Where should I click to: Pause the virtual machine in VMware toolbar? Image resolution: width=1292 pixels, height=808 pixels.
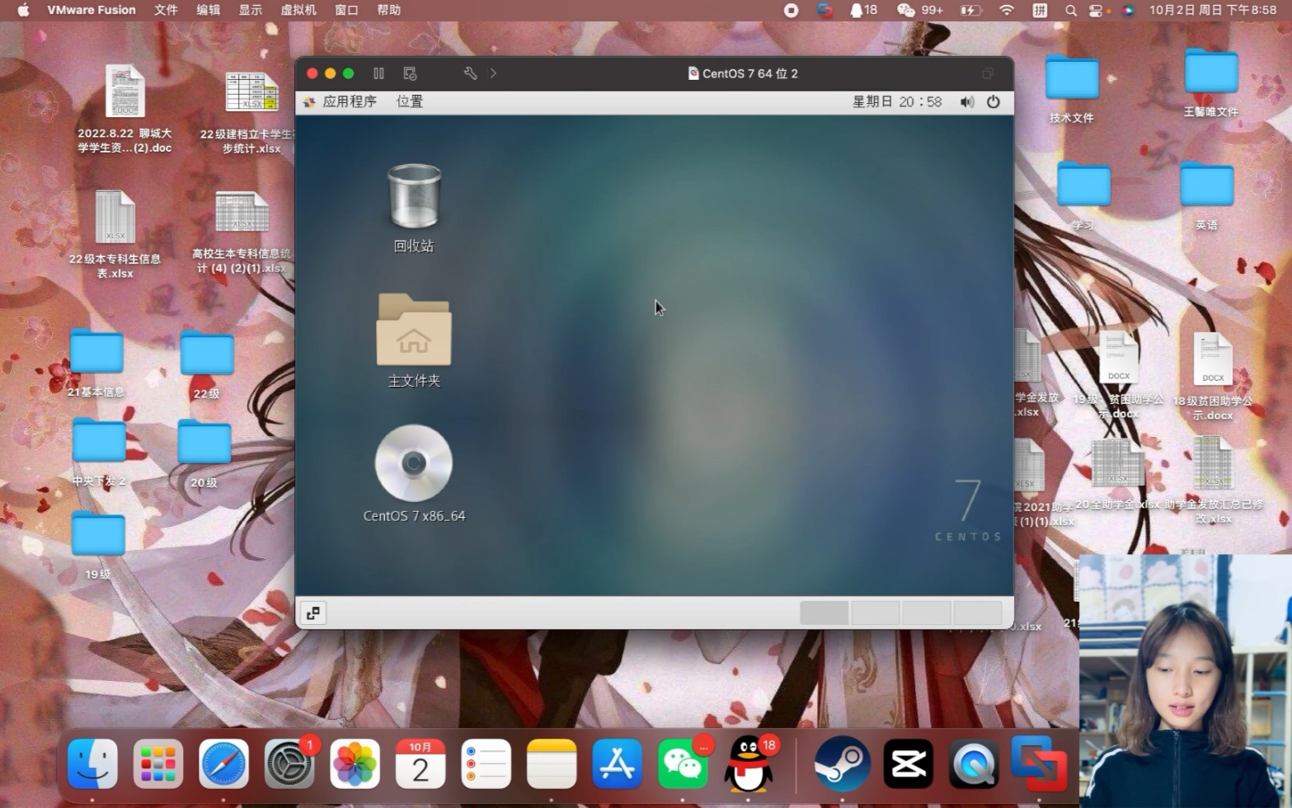point(378,73)
